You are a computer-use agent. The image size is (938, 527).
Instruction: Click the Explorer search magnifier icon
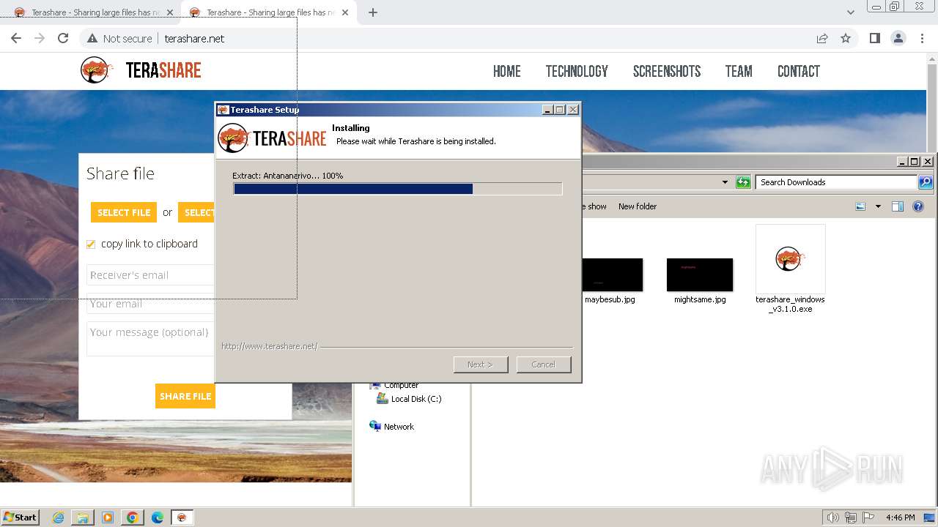tap(926, 182)
